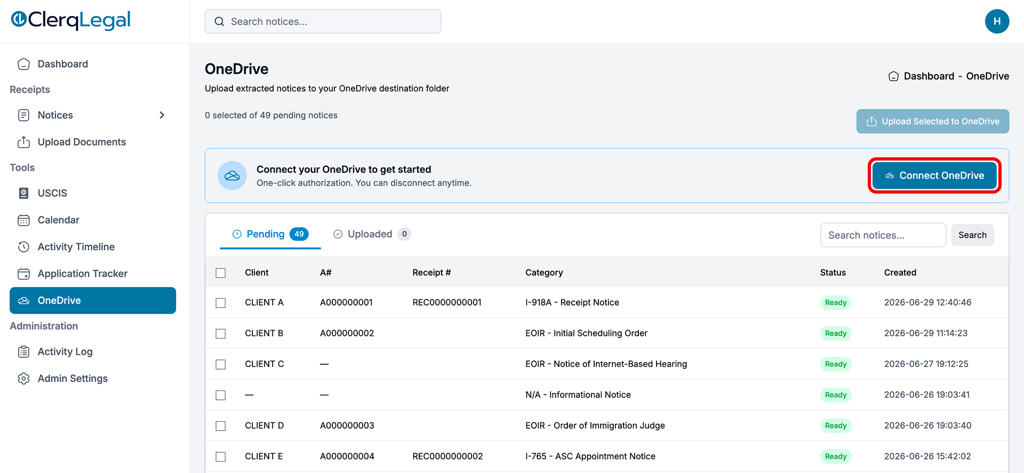This screenshot has width=1024, height=473.
Task: Click the Category column header
Action: click(x=544, y=272)
